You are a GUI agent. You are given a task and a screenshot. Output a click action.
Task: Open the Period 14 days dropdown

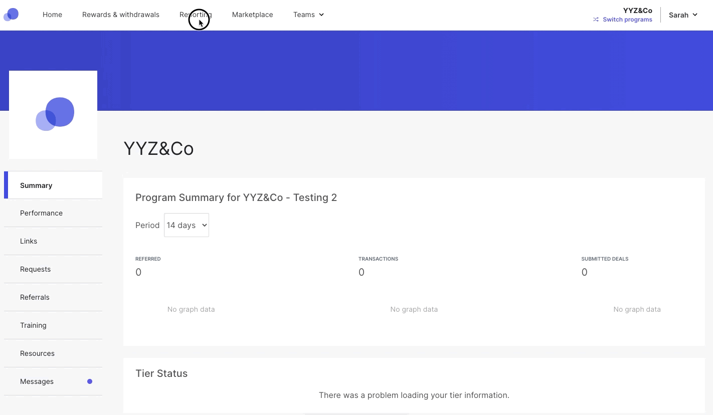tap(187, 225)
